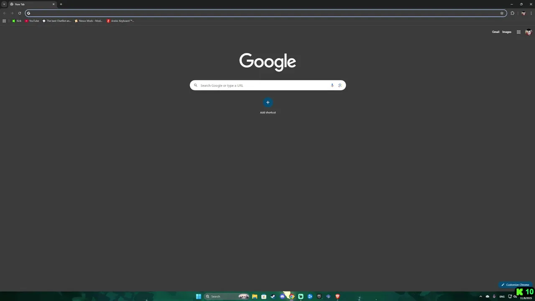
Task: Open File Explorer from taskbar
Action: [255, 296]
